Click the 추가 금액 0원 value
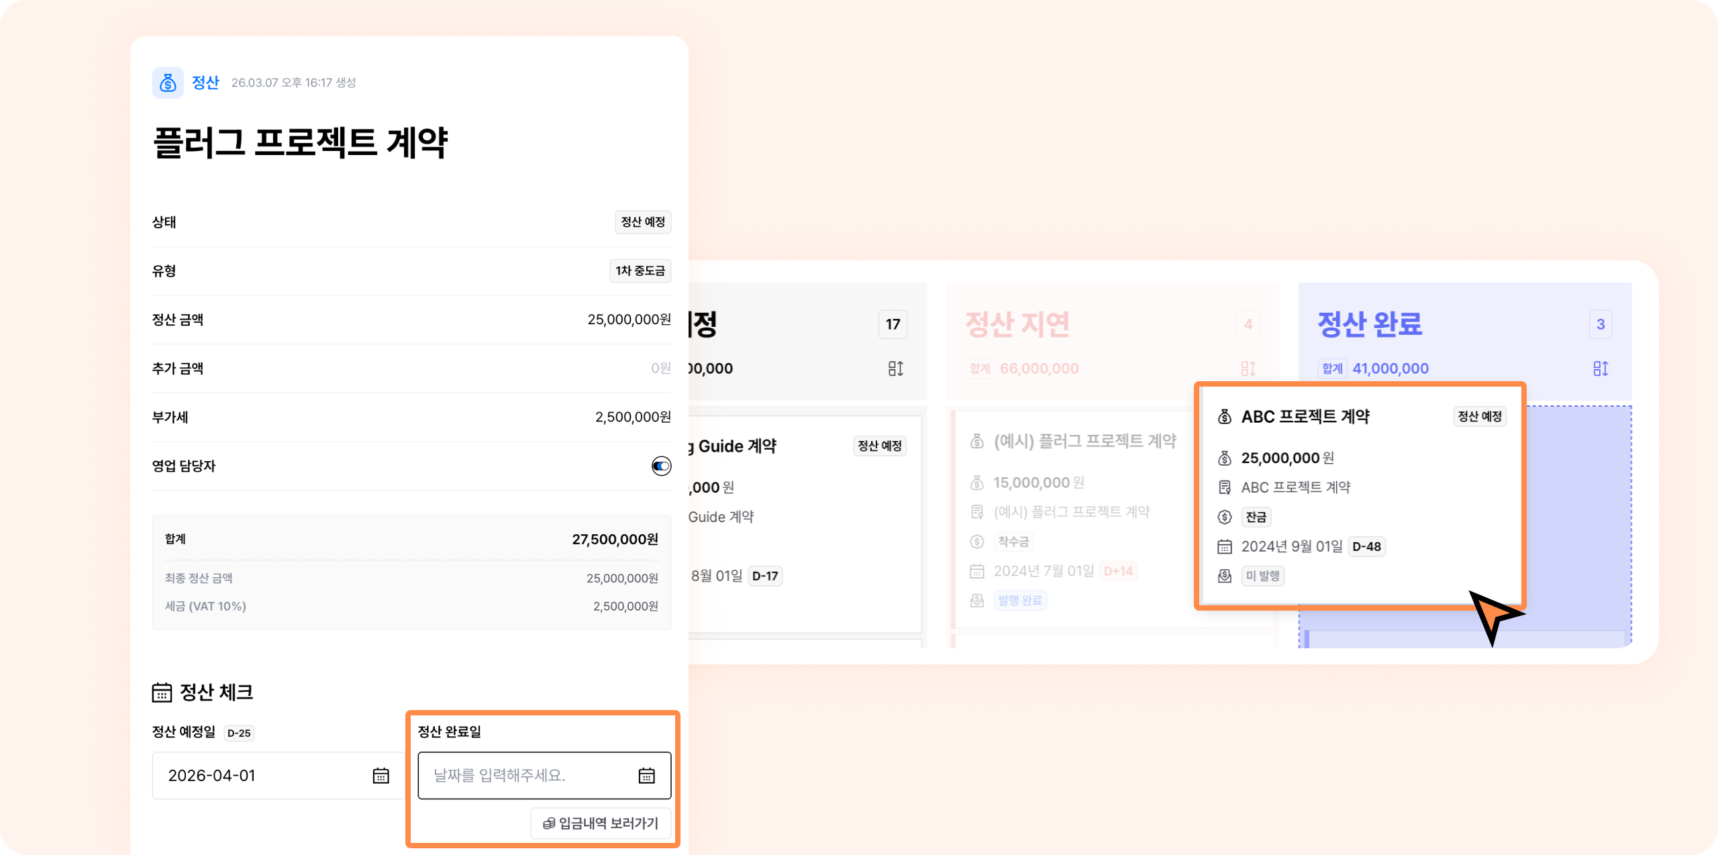 coord(660,368)
